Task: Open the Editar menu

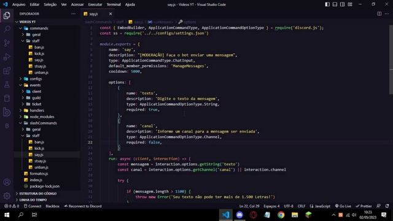Action: (34, 4)
